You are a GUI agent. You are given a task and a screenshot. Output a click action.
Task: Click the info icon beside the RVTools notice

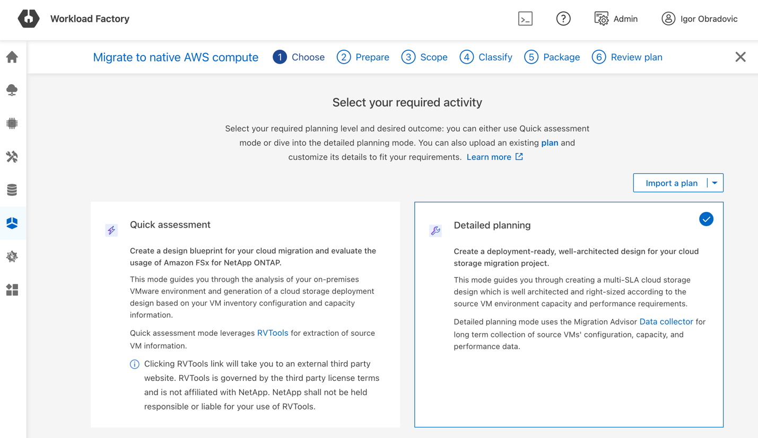[134, 364]
